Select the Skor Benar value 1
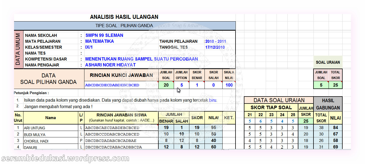Screen dimensions: 365x164 coord(197,85)
